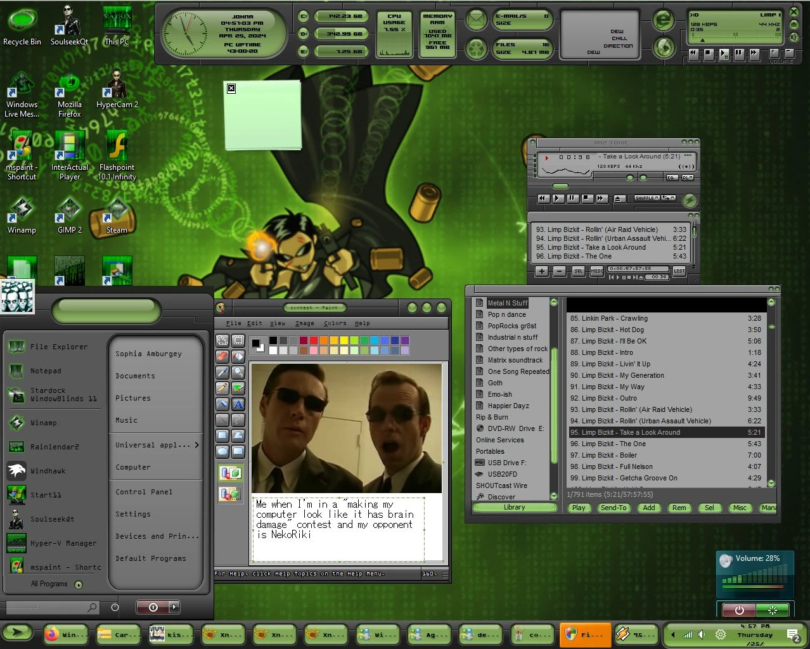
Task: Select the Text tool in Paint
Action: (x=238, y=404)
